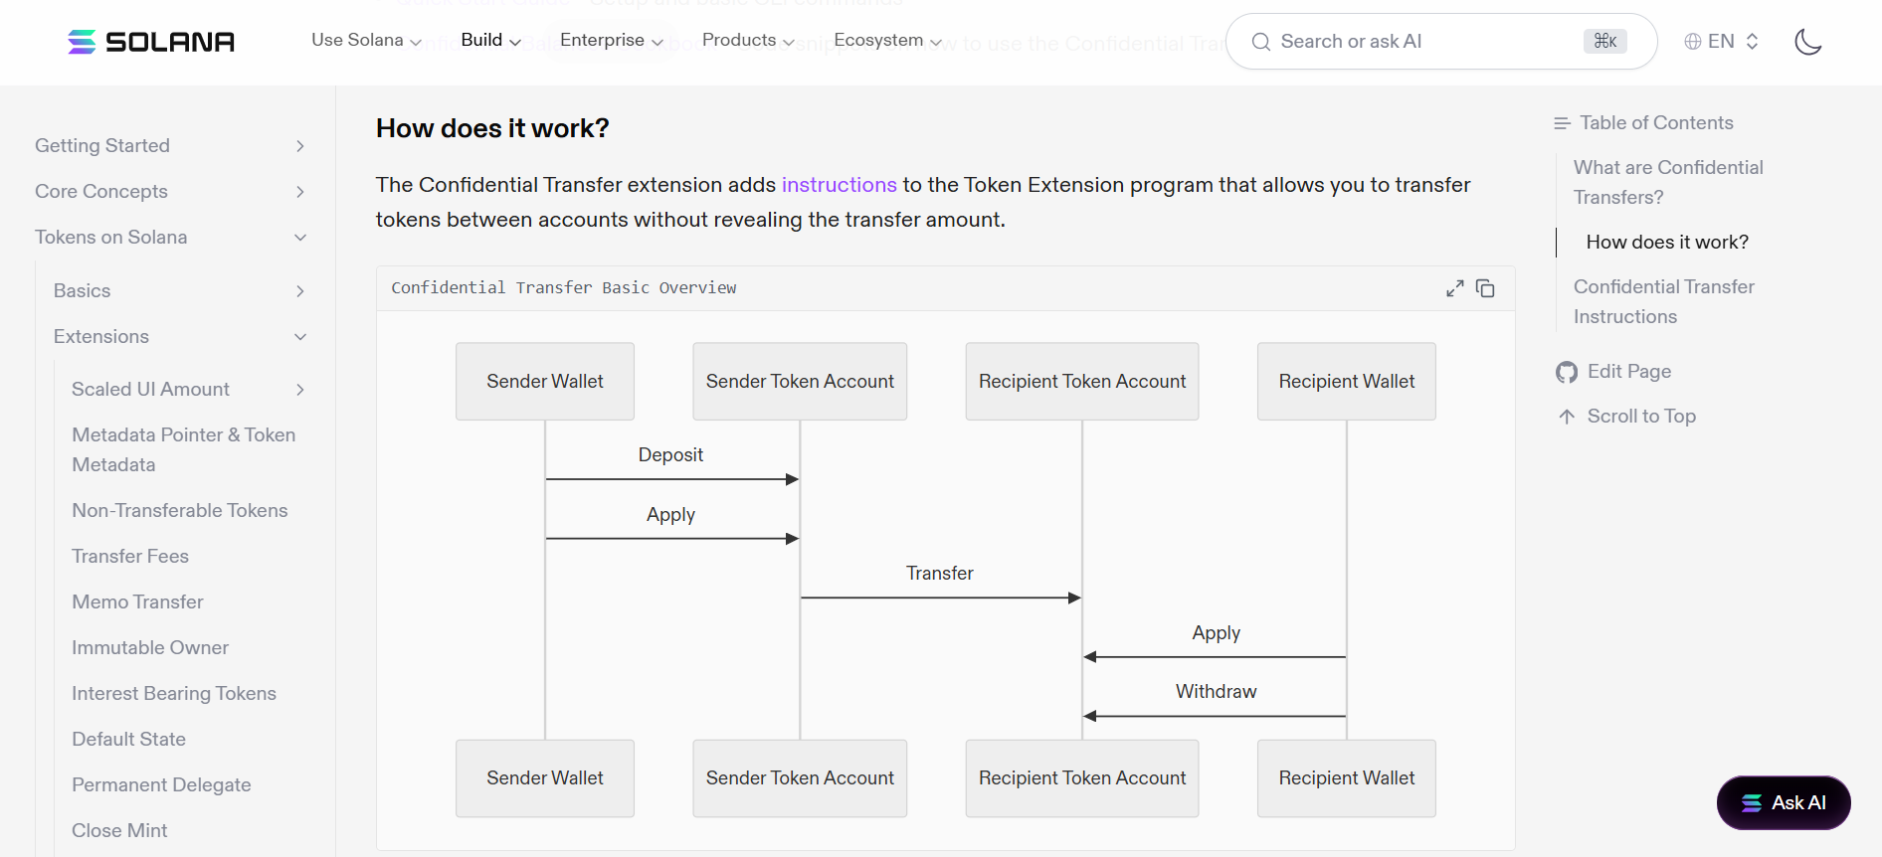
Task: Copy the diagram with the copy icon
Action: [1485, 288]
